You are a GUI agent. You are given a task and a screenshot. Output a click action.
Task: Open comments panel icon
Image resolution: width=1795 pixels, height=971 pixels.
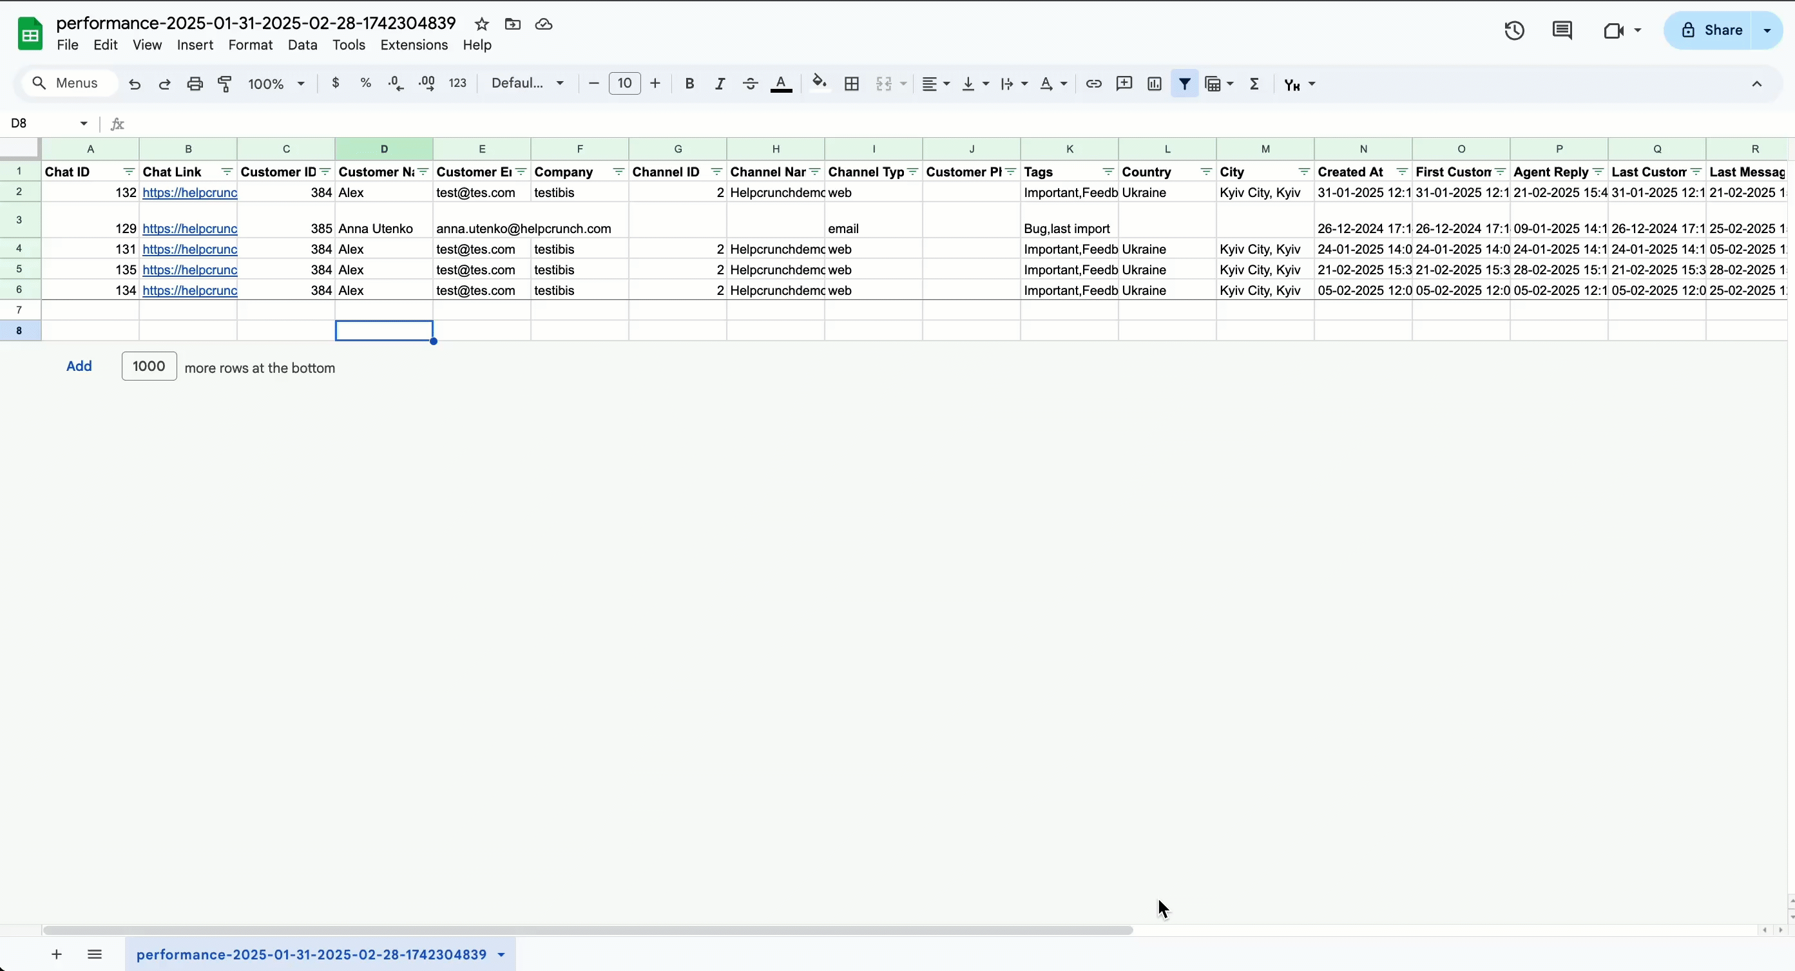pos(1562,31)
